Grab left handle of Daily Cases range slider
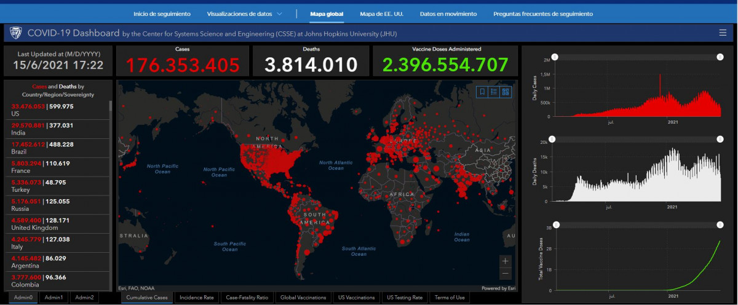 pos(555,57)
